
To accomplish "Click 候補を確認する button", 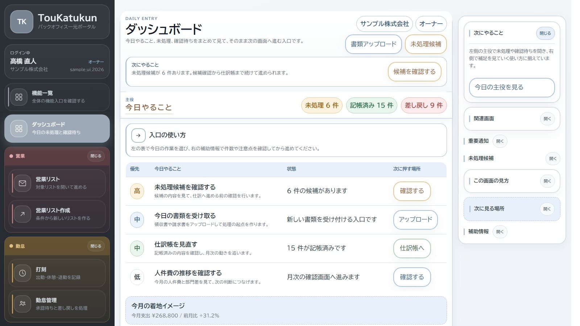I will [414, 72].
